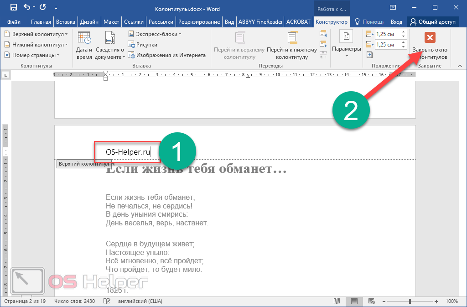This screenshot has height=307, width=467.
Task: Open the Вставка ribbon tab
Action: 66,21
